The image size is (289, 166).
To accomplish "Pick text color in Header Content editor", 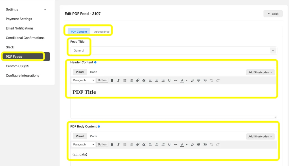I will tap(182, 80).
